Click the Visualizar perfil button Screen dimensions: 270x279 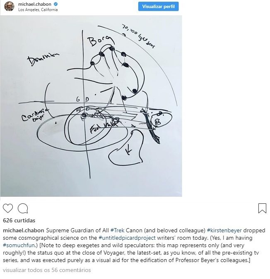tap(158, 7)
